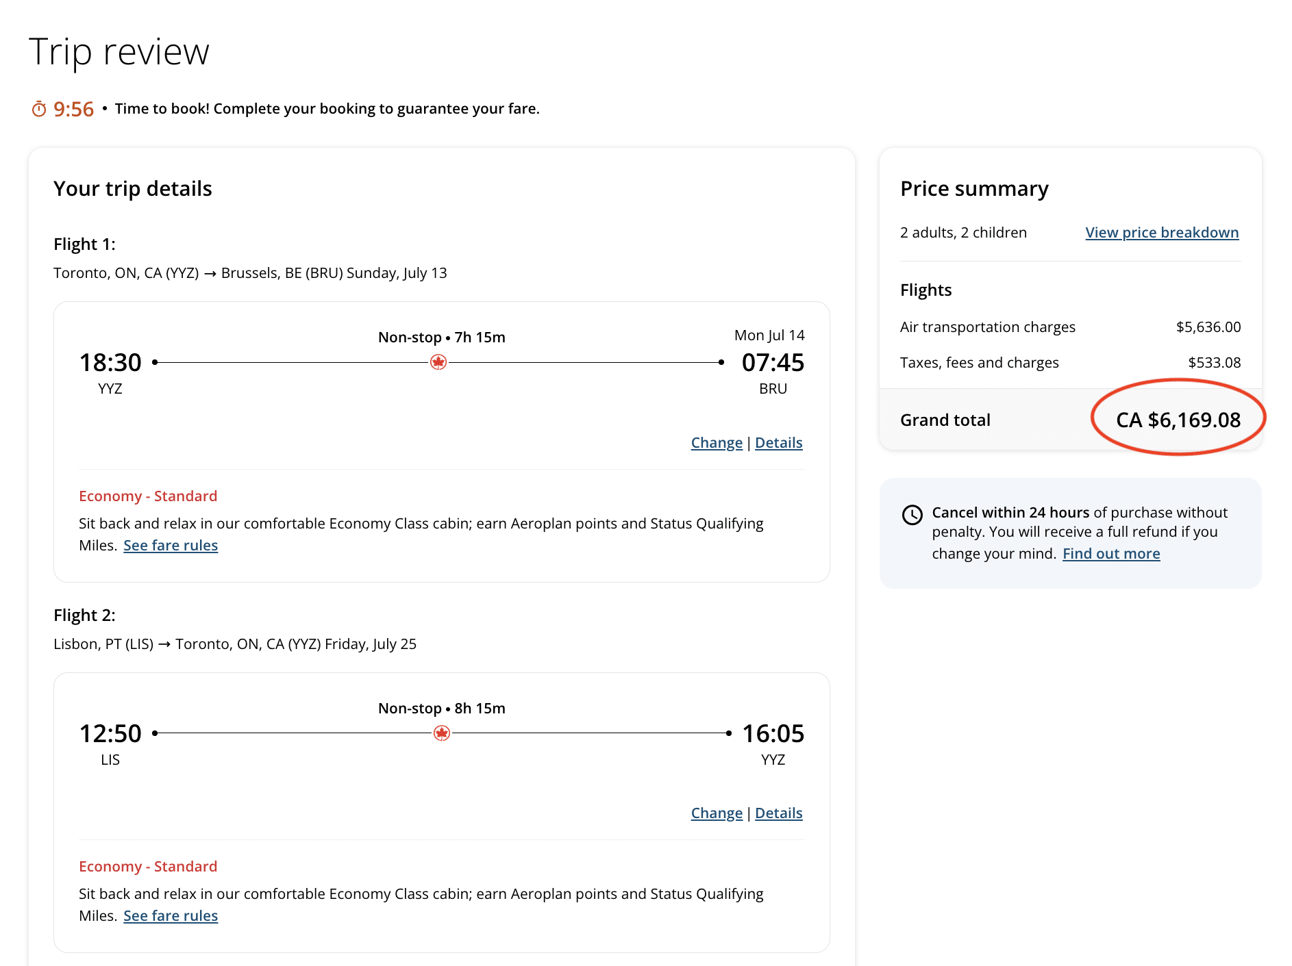Open Details for Flight 1
This screenshot has width=1292, height=966.
(778, 443)
